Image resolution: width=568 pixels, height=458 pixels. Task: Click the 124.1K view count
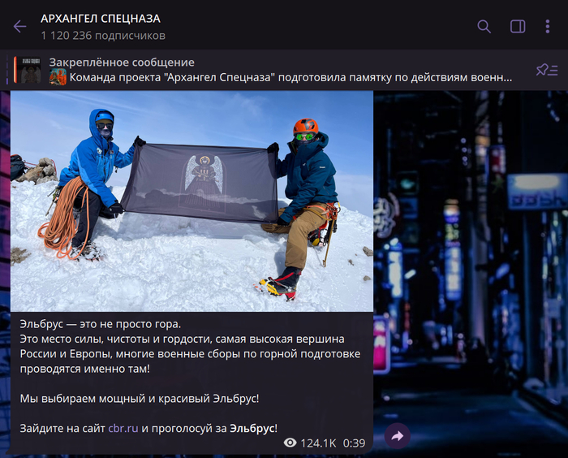(318, 443)
